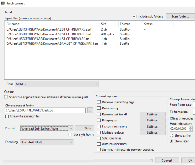Click the Style... button
Screen dimensions: 195x165
click(x=84, y=128)
